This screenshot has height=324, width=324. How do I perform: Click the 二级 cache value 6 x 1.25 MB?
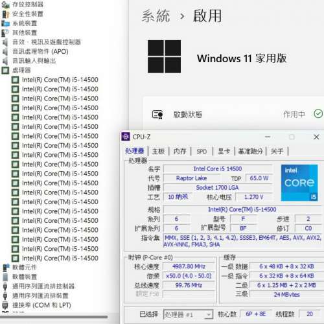286,285
